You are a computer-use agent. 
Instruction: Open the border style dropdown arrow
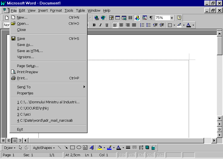pos(174,25)
